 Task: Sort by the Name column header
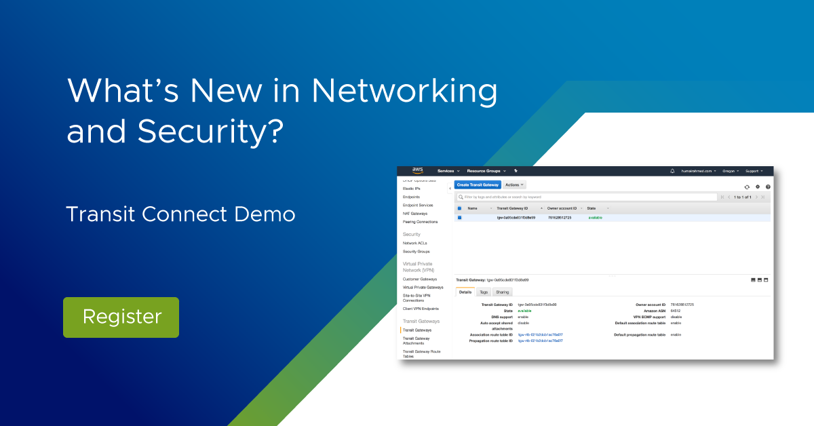coord(472,208)
